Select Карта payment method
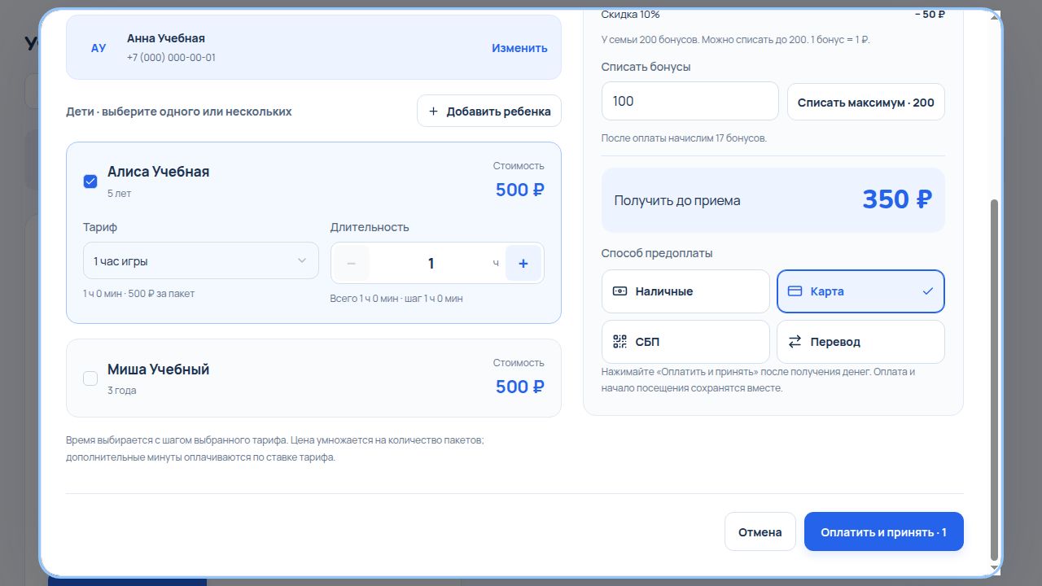 (860, 291)
